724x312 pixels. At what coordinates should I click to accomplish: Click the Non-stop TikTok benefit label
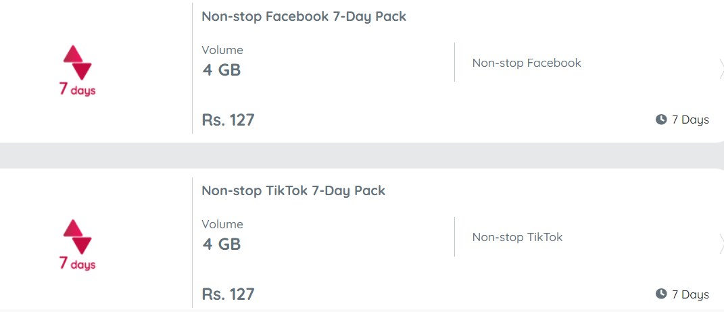pos(517,237)
